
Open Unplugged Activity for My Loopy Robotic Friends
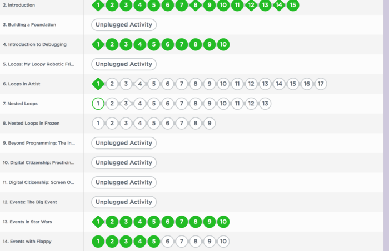[124, 64]
